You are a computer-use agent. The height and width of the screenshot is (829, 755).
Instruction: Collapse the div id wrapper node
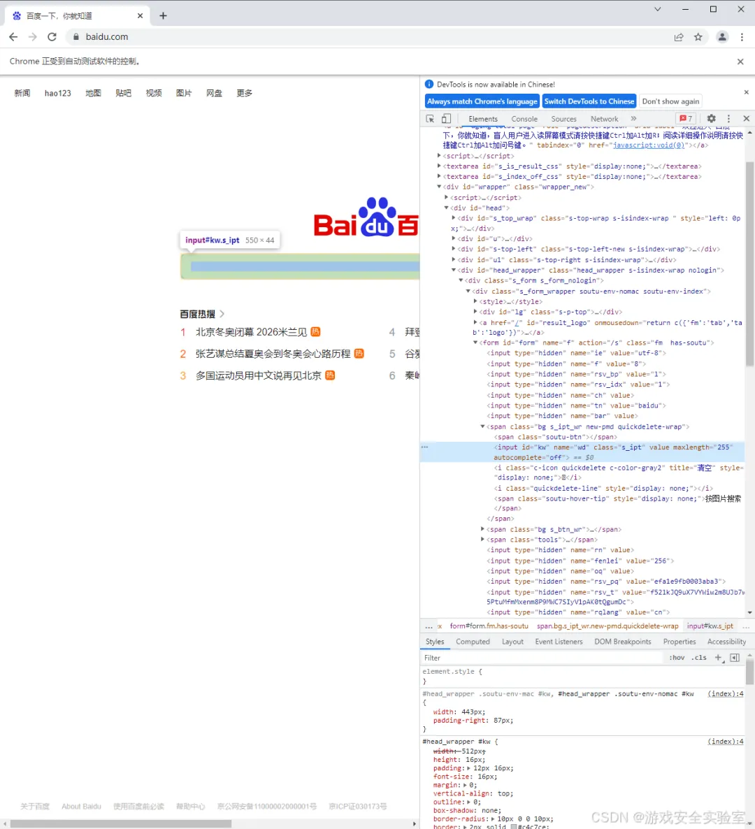pos(439,187)
